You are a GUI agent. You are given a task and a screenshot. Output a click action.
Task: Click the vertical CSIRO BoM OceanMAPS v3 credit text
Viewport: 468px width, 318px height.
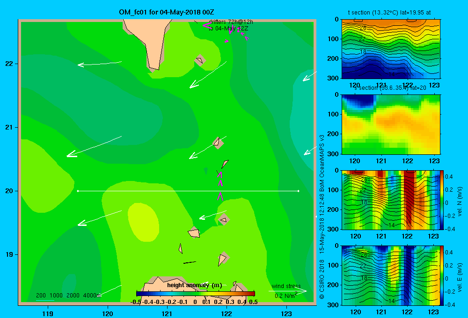(322, 217)
